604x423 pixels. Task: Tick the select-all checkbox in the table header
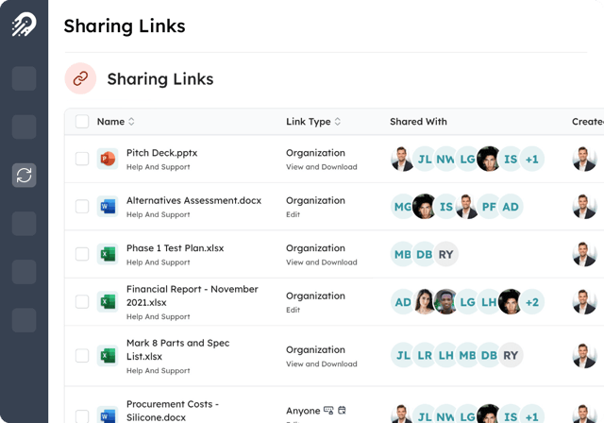point(82,122)
